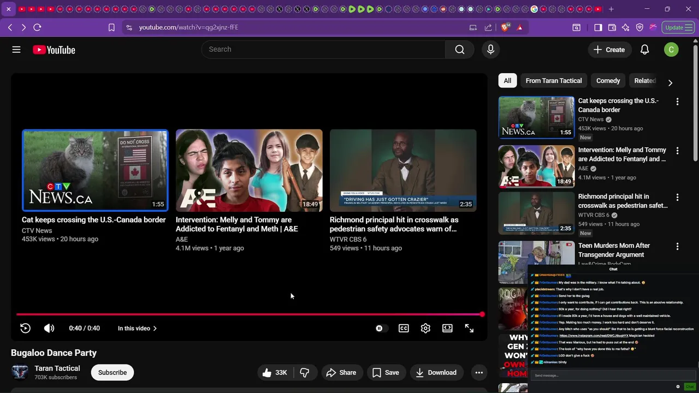Click in the YouTube search field
Viewport: 699px width, 393px height.
[323, 50]
